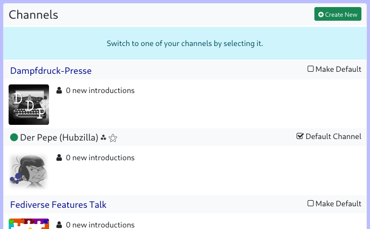This screenshot has width=370, height=229.
Task: Click the plus icon in Create New button
Action: coord(321,15)
